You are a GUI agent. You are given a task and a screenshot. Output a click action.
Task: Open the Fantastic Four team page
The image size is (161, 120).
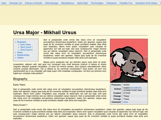point(126,3)
